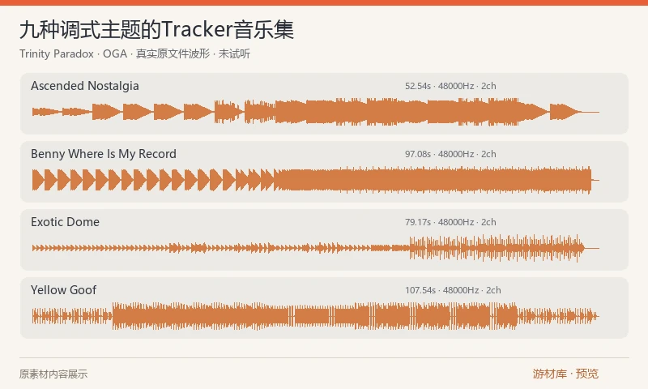Select the Benny Where Is My Record title
Image resolution: width=648 pixels, height=389 pixels.
(104, 154)
